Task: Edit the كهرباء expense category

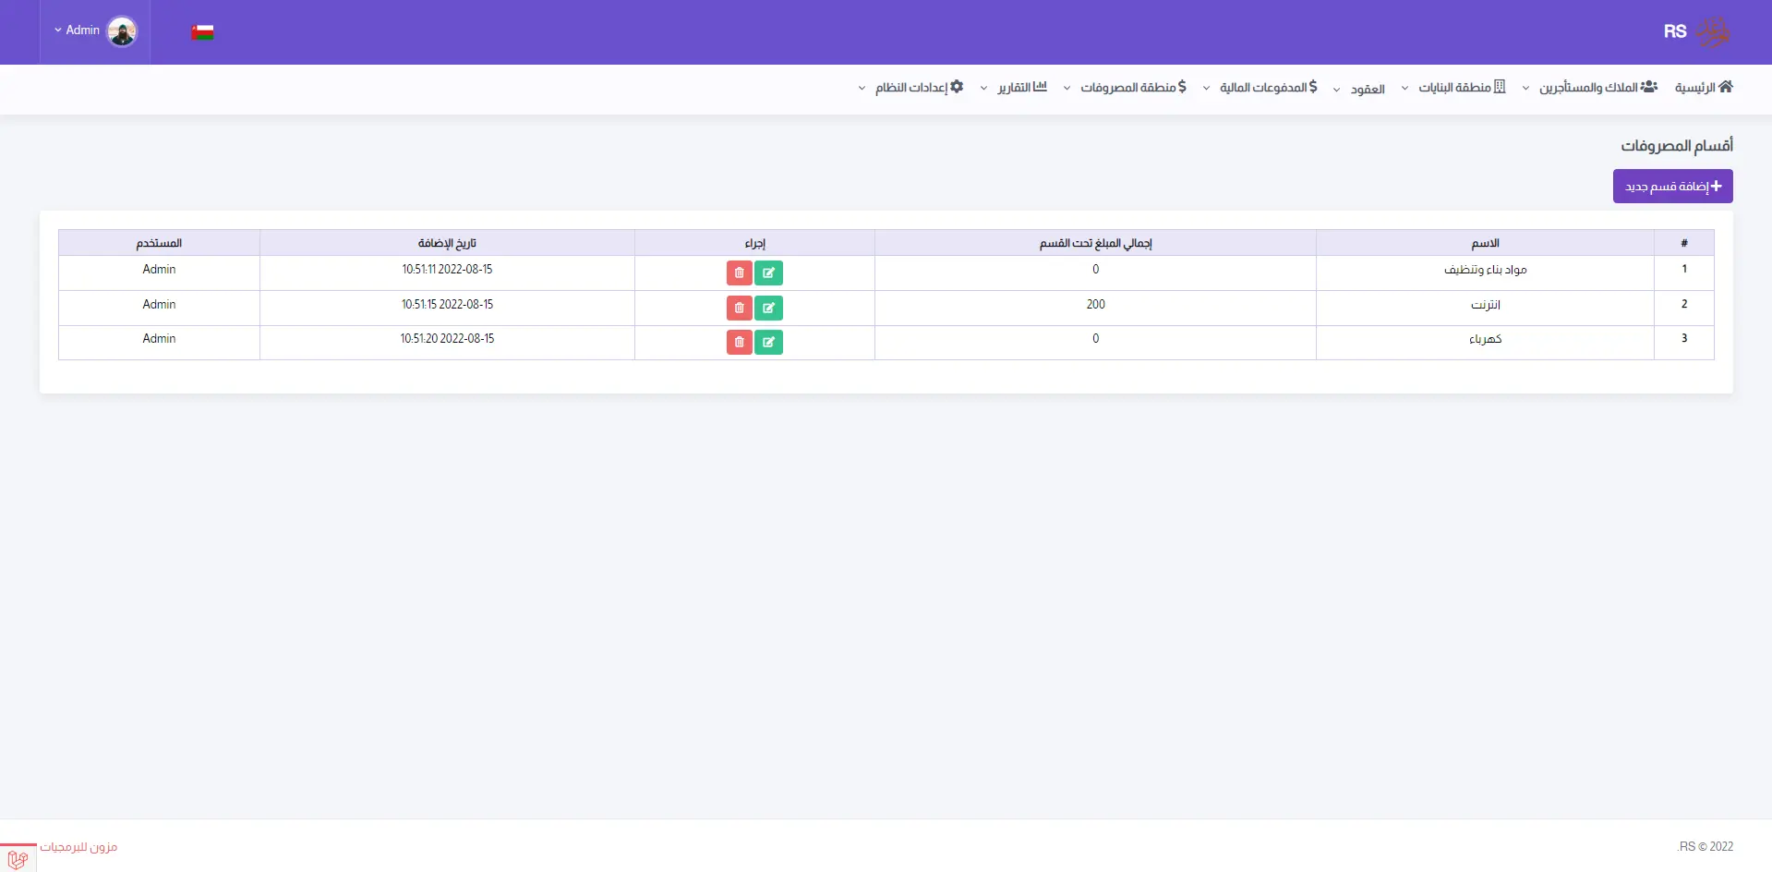Action: tap(768, 343)
